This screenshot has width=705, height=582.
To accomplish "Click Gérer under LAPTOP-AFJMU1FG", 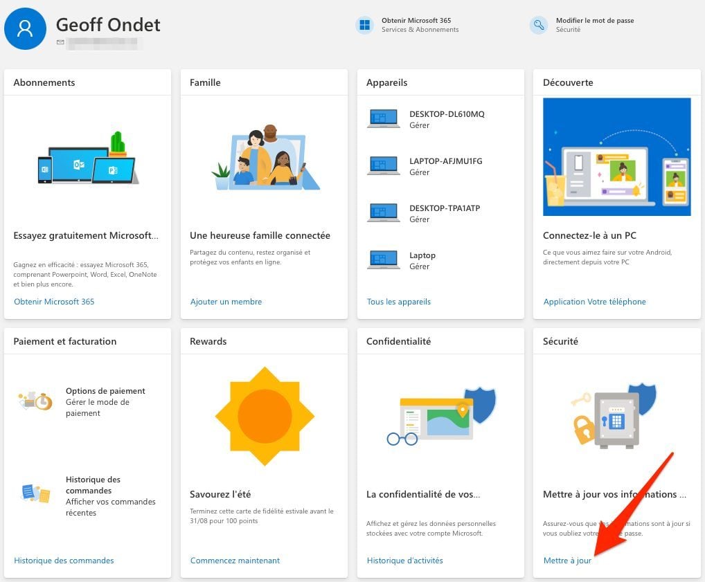I will pos(419,172).
